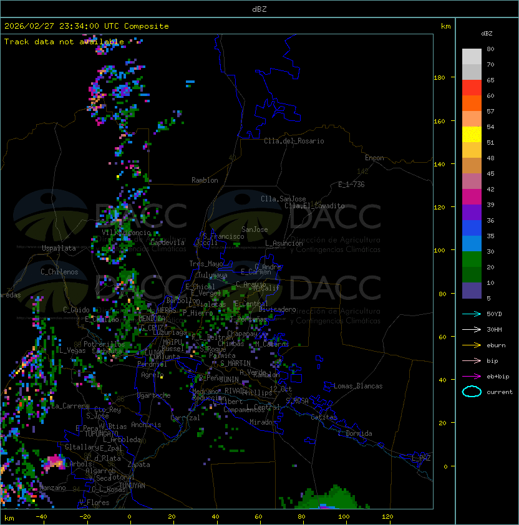Click the 'SanJose' place label
The width and height of the screenshot is (519, 525).
(x=255, y=229)
